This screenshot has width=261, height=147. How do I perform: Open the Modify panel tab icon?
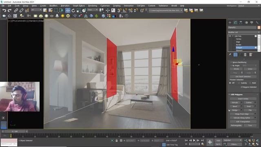235,22
